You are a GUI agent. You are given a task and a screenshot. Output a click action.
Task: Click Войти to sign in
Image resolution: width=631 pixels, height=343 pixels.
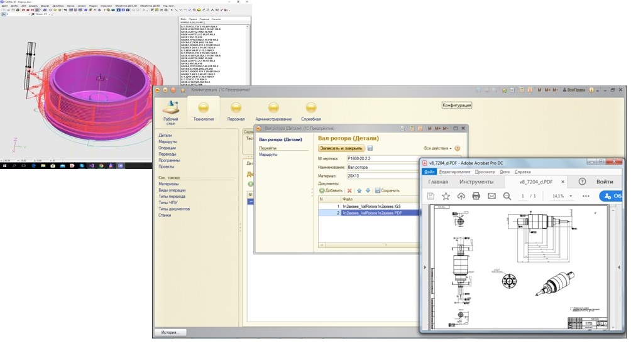click(x=605, y=182)
